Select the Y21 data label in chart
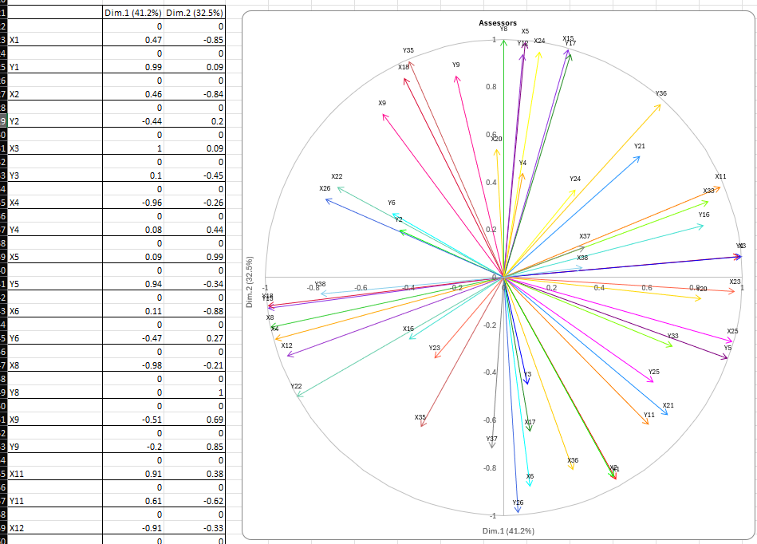Viewport: 757px width, 544px height. (640, 146)
